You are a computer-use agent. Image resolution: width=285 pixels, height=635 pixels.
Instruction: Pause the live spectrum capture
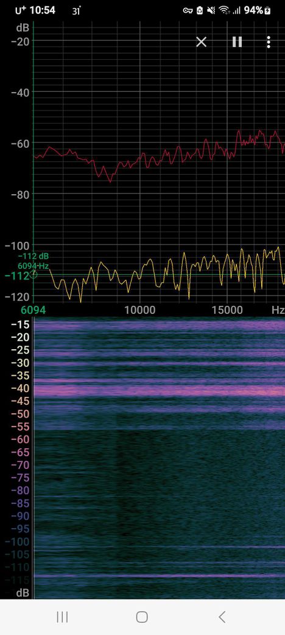tap(237, 42)
